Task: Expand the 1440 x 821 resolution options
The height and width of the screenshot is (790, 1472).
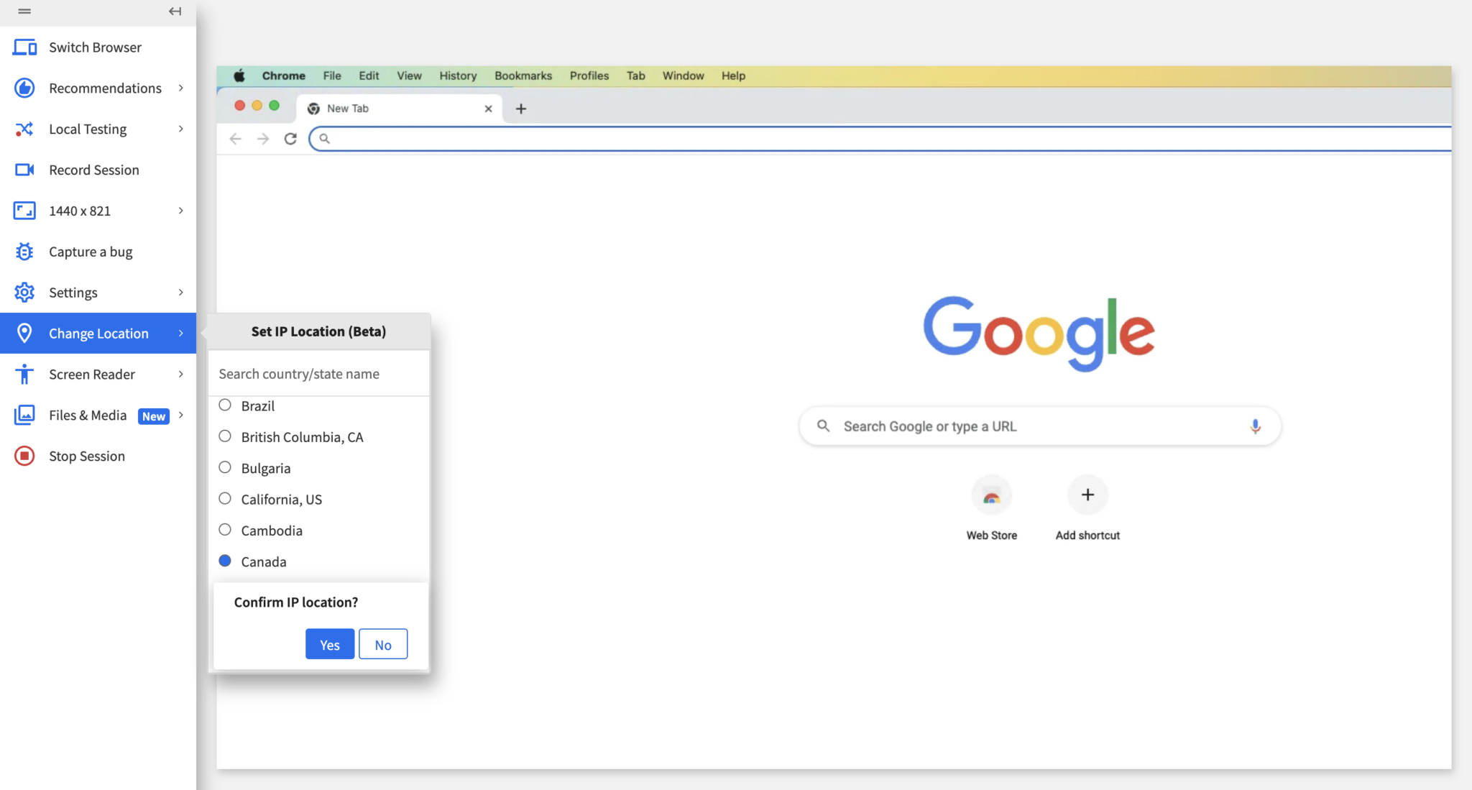Action: tap(180, 211)
